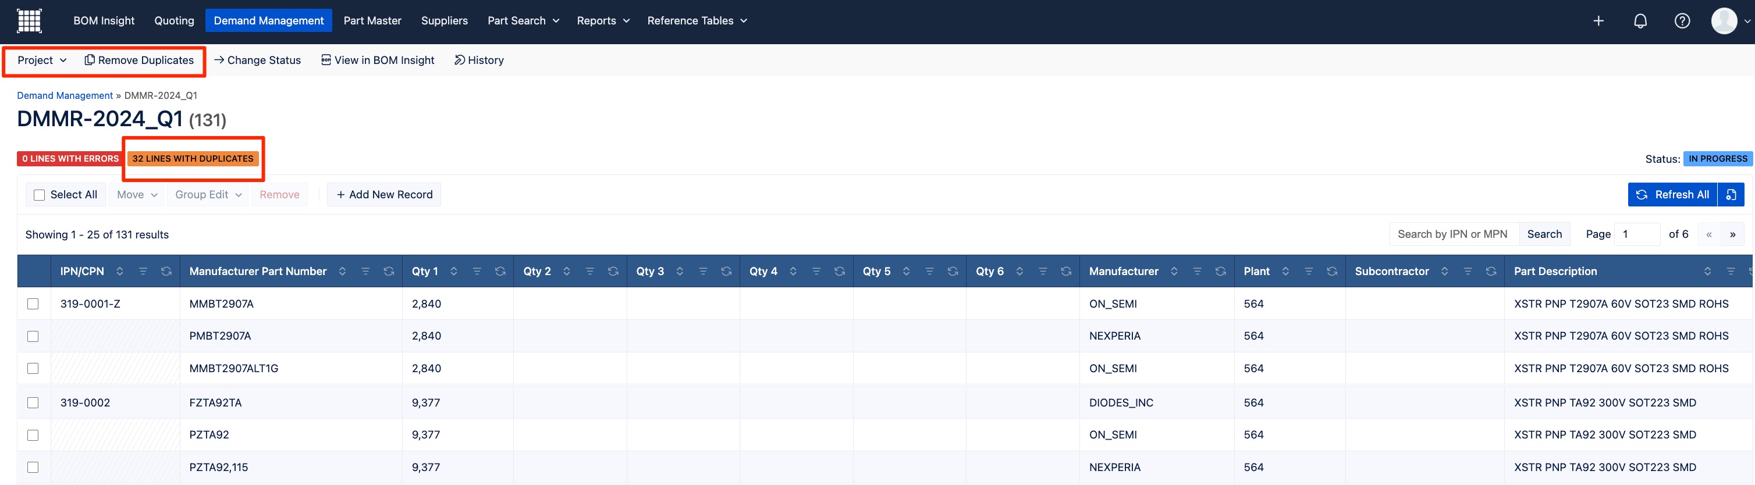The width and height of the screenshot is (1755, 485).
Task: Click the Page number input
Action: coord(1638,234)
